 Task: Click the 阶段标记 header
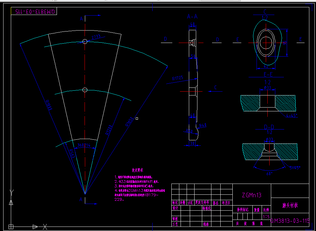pyautogui.click(x=243, y=210)
